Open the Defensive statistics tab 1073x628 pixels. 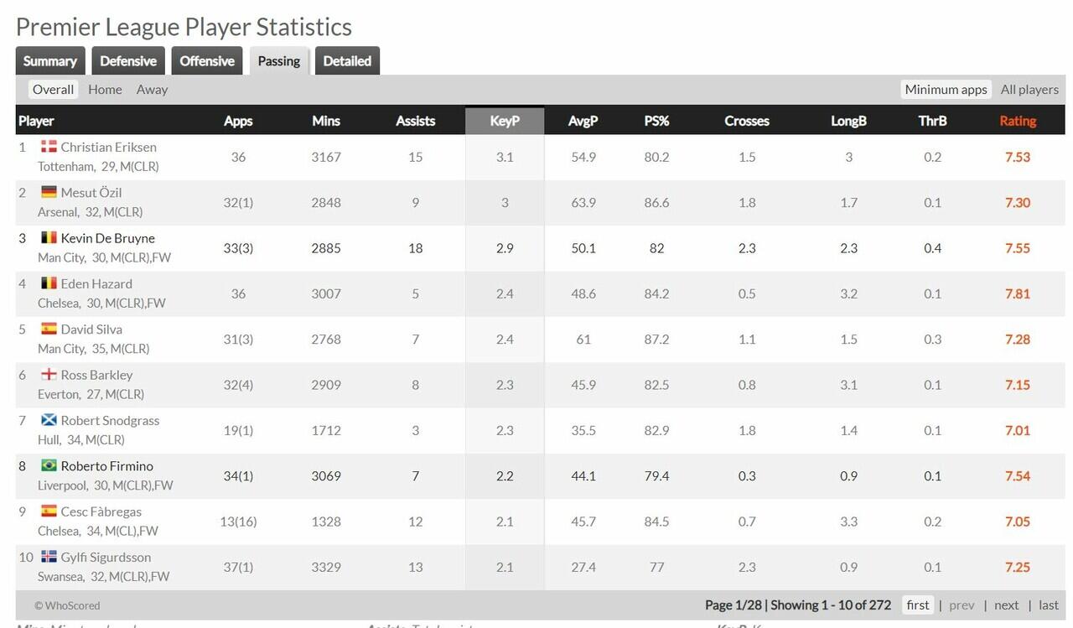click(x=128, y=61)
